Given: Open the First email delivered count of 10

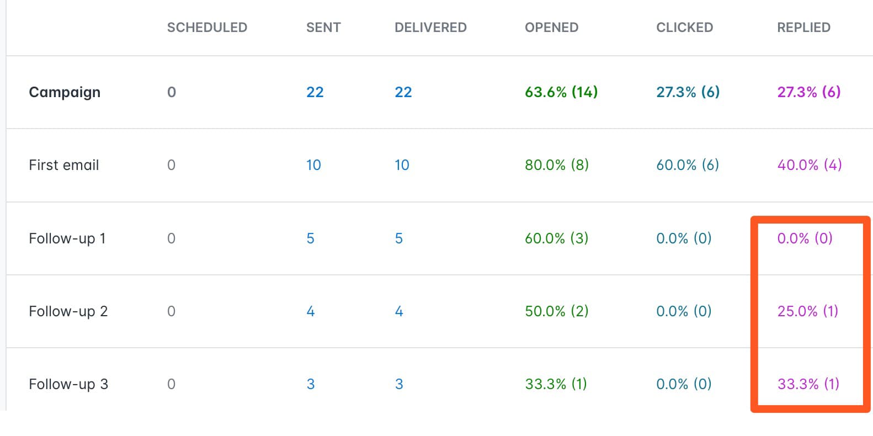Looking at the screenshot, I should (402, 165).
